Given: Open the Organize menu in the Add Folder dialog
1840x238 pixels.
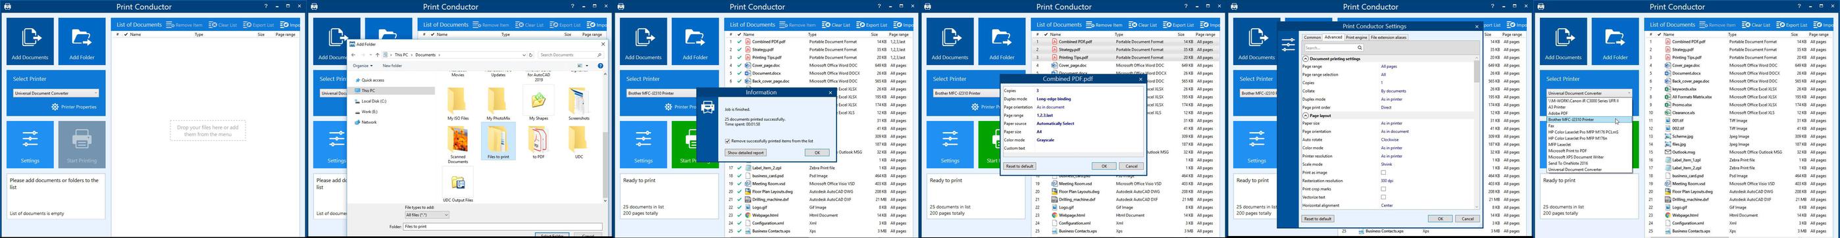Looking at the screenshot, I should 362,66.
